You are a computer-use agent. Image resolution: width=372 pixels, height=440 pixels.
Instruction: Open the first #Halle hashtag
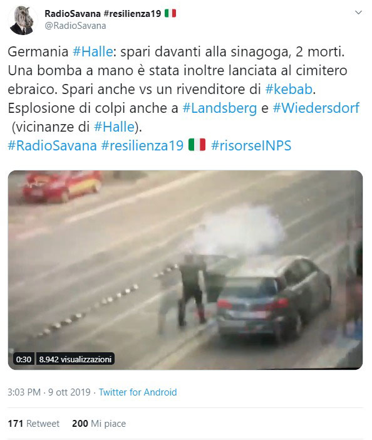pos(93,51)
